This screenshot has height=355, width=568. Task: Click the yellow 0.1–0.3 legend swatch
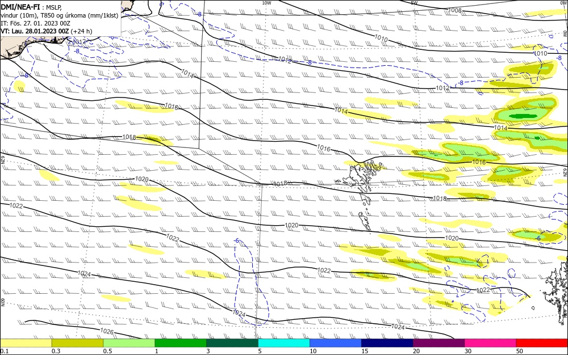click(x=26, y=343)
